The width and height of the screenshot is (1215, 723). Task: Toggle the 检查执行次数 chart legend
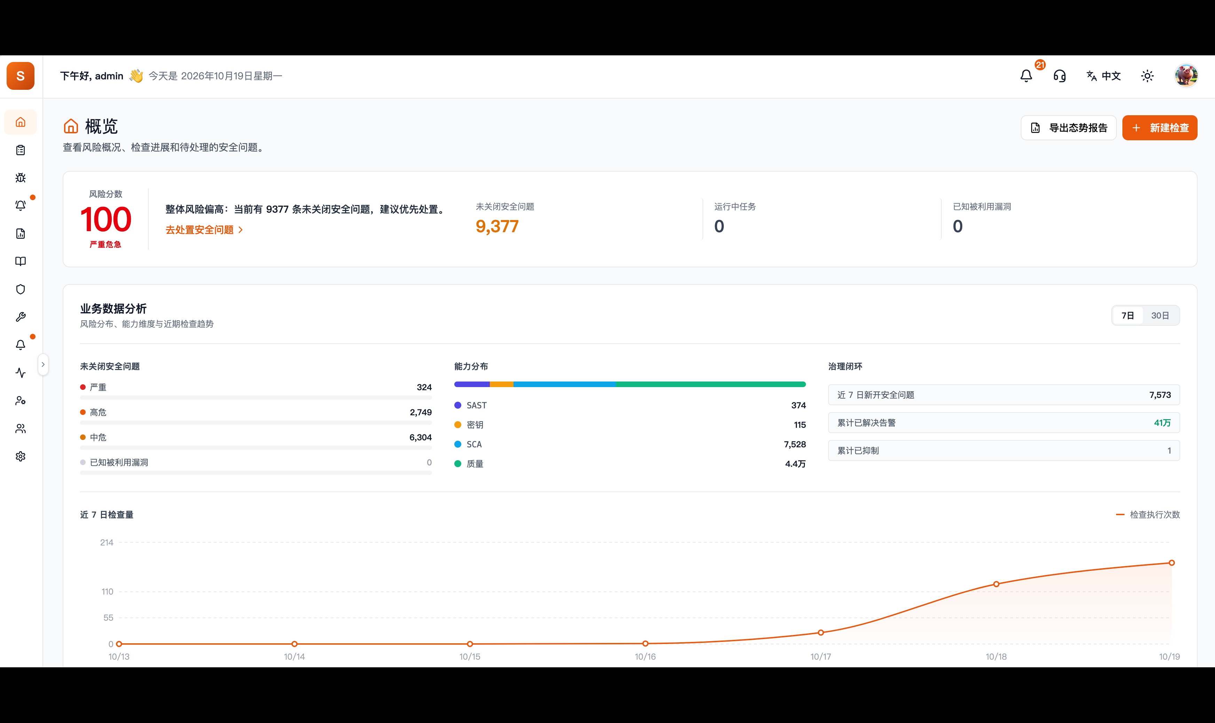[1148, 515]
